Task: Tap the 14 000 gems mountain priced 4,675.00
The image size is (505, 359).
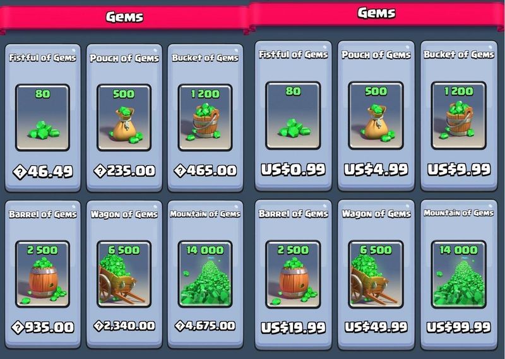Action: [205, 274]
